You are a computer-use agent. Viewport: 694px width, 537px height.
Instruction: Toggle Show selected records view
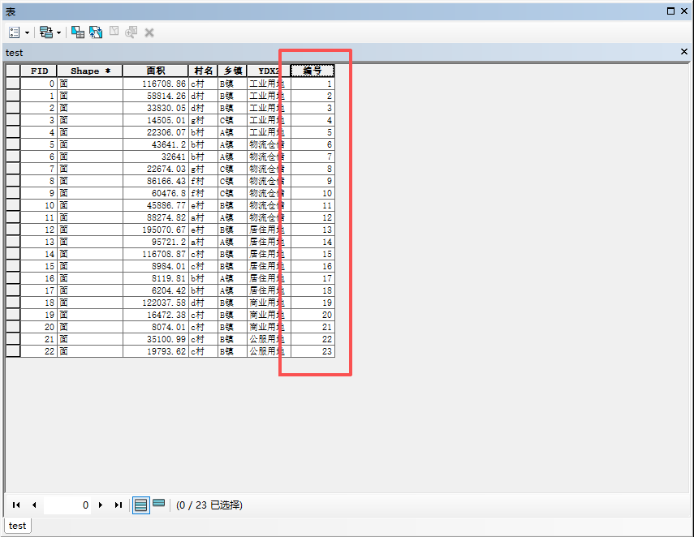coord(158,504)
